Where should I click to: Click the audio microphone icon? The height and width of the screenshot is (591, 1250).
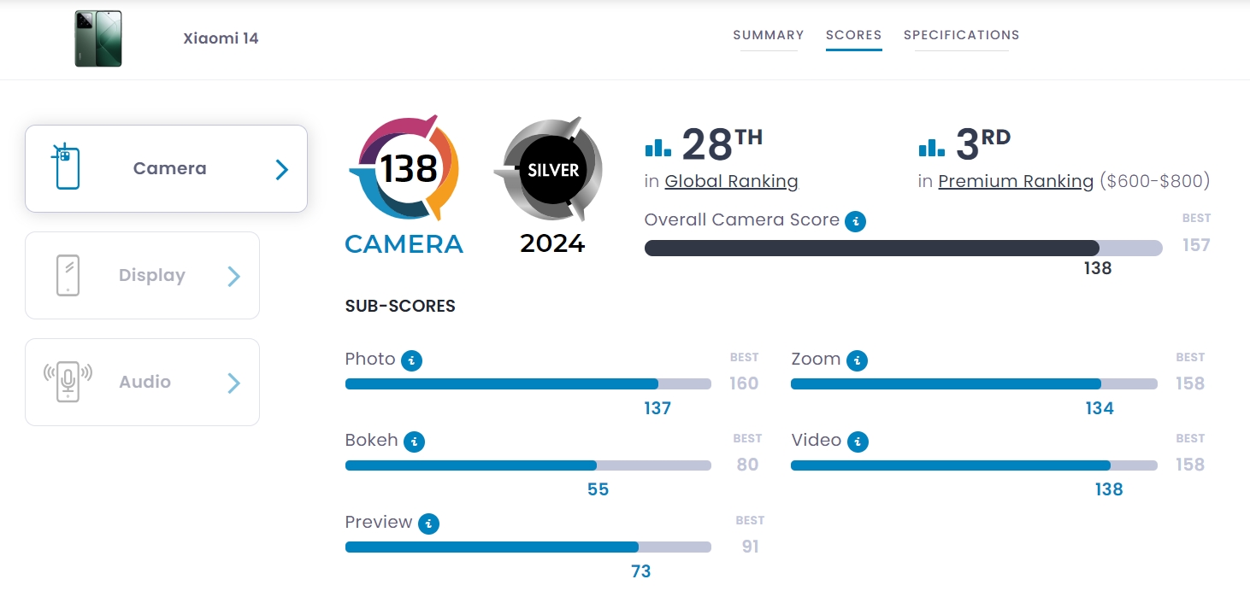tap(68, 382)
